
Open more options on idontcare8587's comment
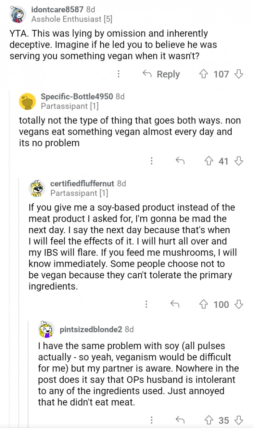point(118,74)
